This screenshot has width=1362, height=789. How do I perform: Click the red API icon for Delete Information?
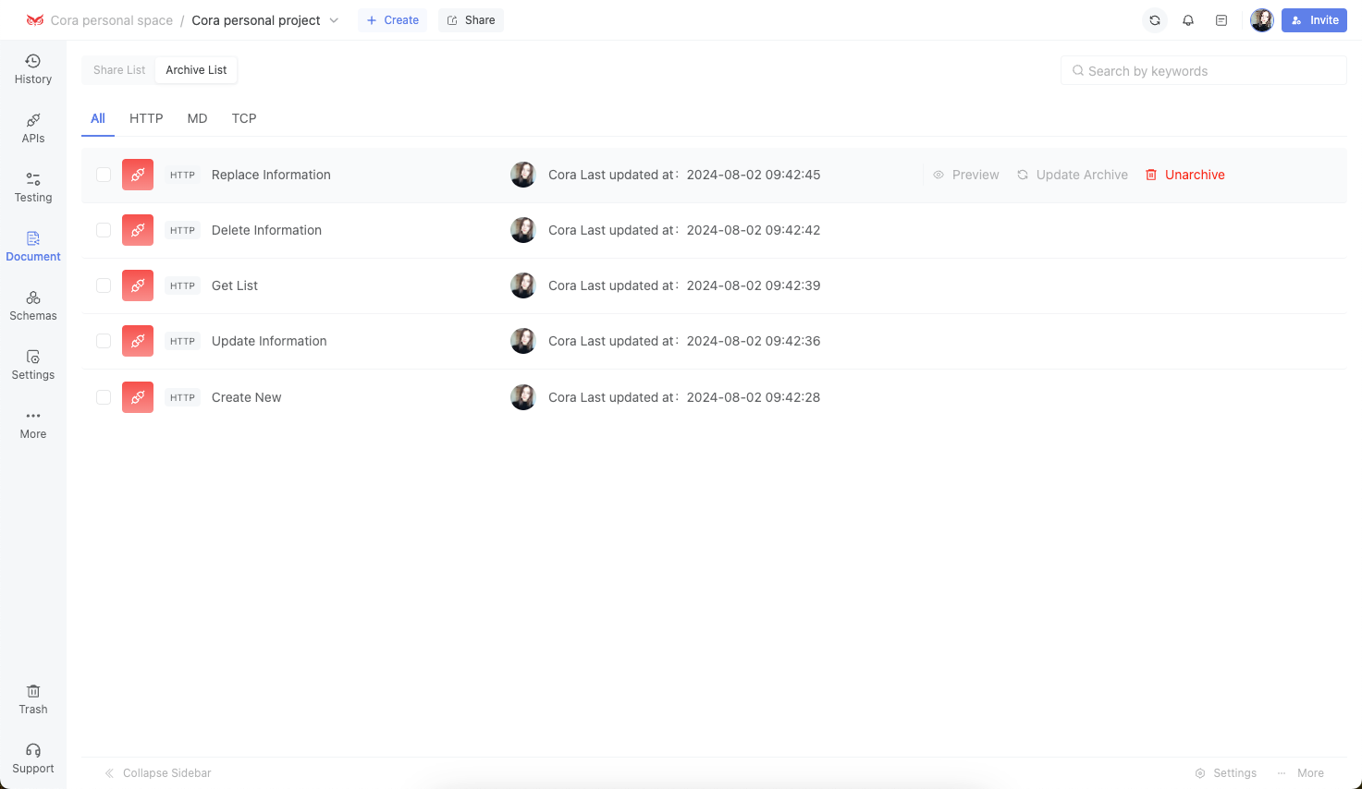[x=138, y=230]
